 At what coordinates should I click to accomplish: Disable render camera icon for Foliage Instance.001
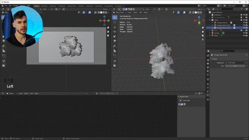246,25
